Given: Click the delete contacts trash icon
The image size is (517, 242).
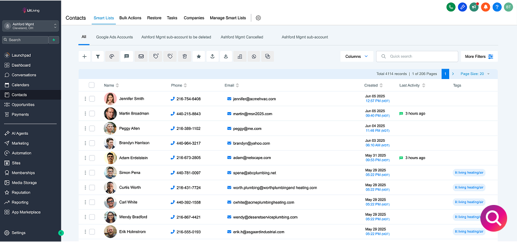Looking at the screenshot, I should click(185, 56).
